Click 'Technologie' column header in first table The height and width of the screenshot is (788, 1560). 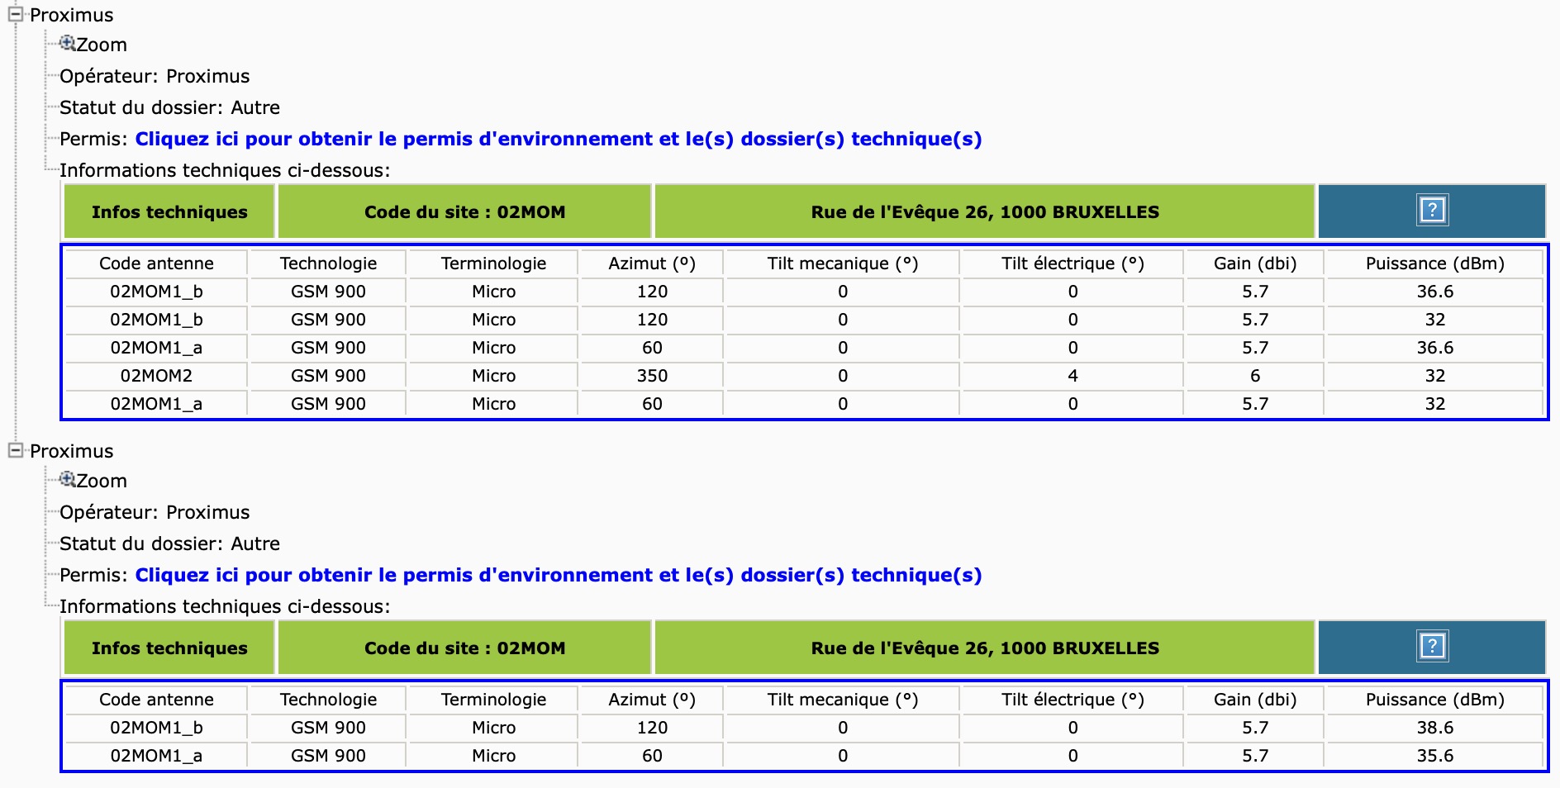[x=328, y=263]
